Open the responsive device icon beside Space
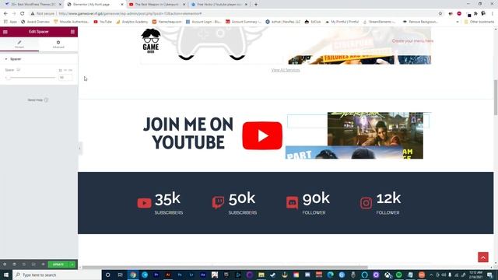This screenshot has width=498, height=280. (x=19, y=70)
